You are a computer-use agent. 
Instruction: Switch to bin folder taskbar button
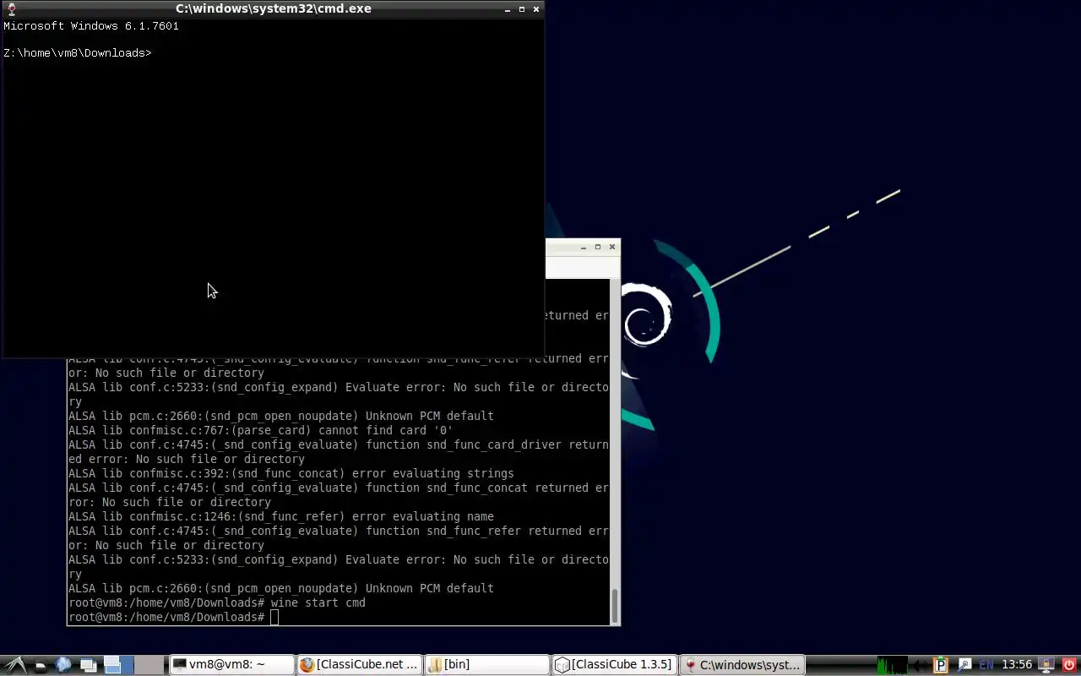tap(486, 665)
